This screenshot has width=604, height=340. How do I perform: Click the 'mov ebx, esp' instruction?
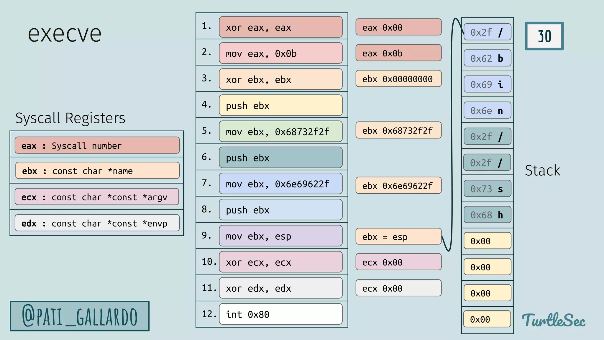pyautogui.click(x=280, y=236)
